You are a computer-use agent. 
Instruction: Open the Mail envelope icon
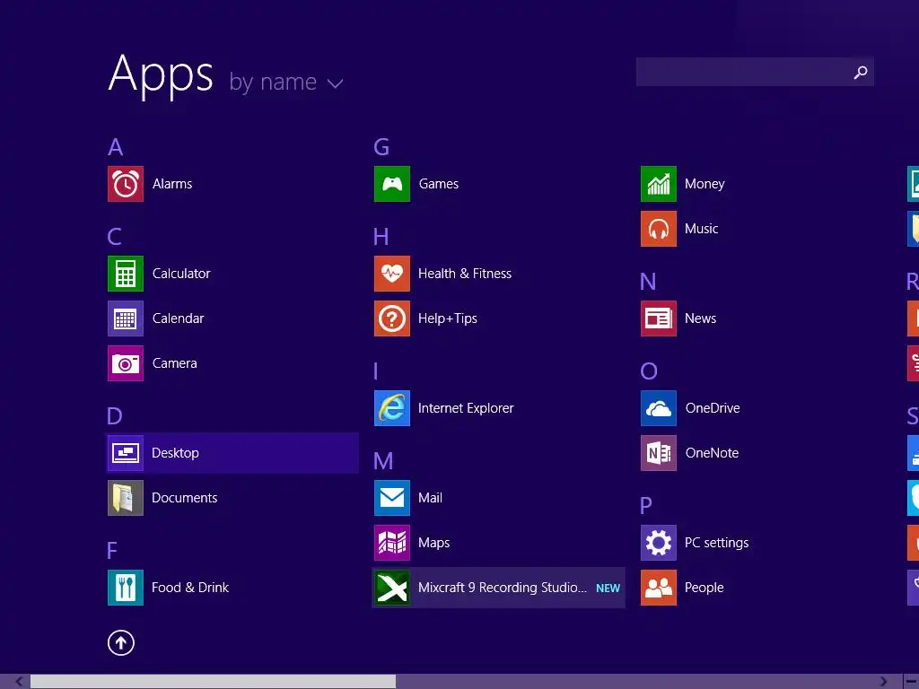pos(392,498)
